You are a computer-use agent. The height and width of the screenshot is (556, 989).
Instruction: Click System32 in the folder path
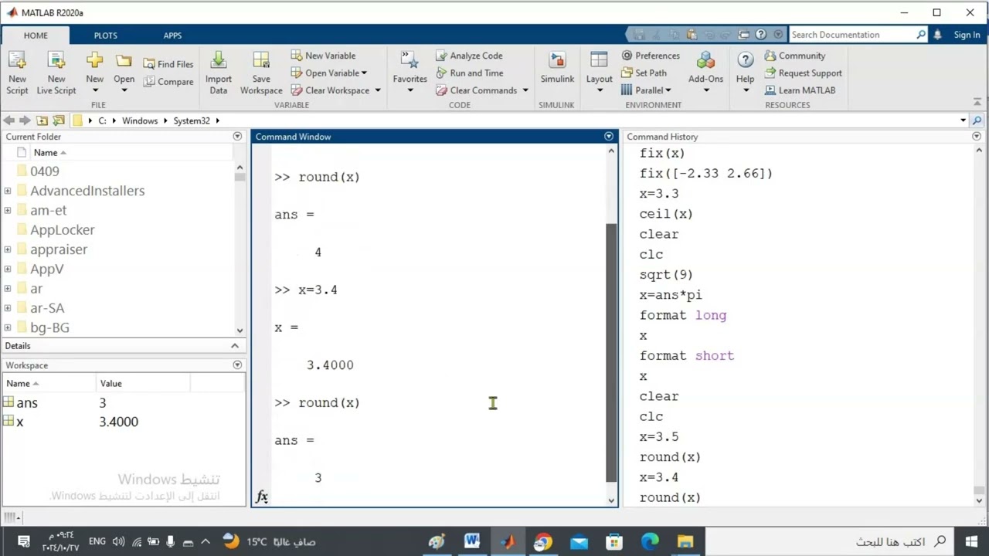click(192, 120)
